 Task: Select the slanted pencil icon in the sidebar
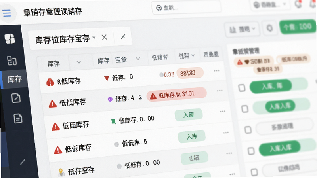point(23,162)
